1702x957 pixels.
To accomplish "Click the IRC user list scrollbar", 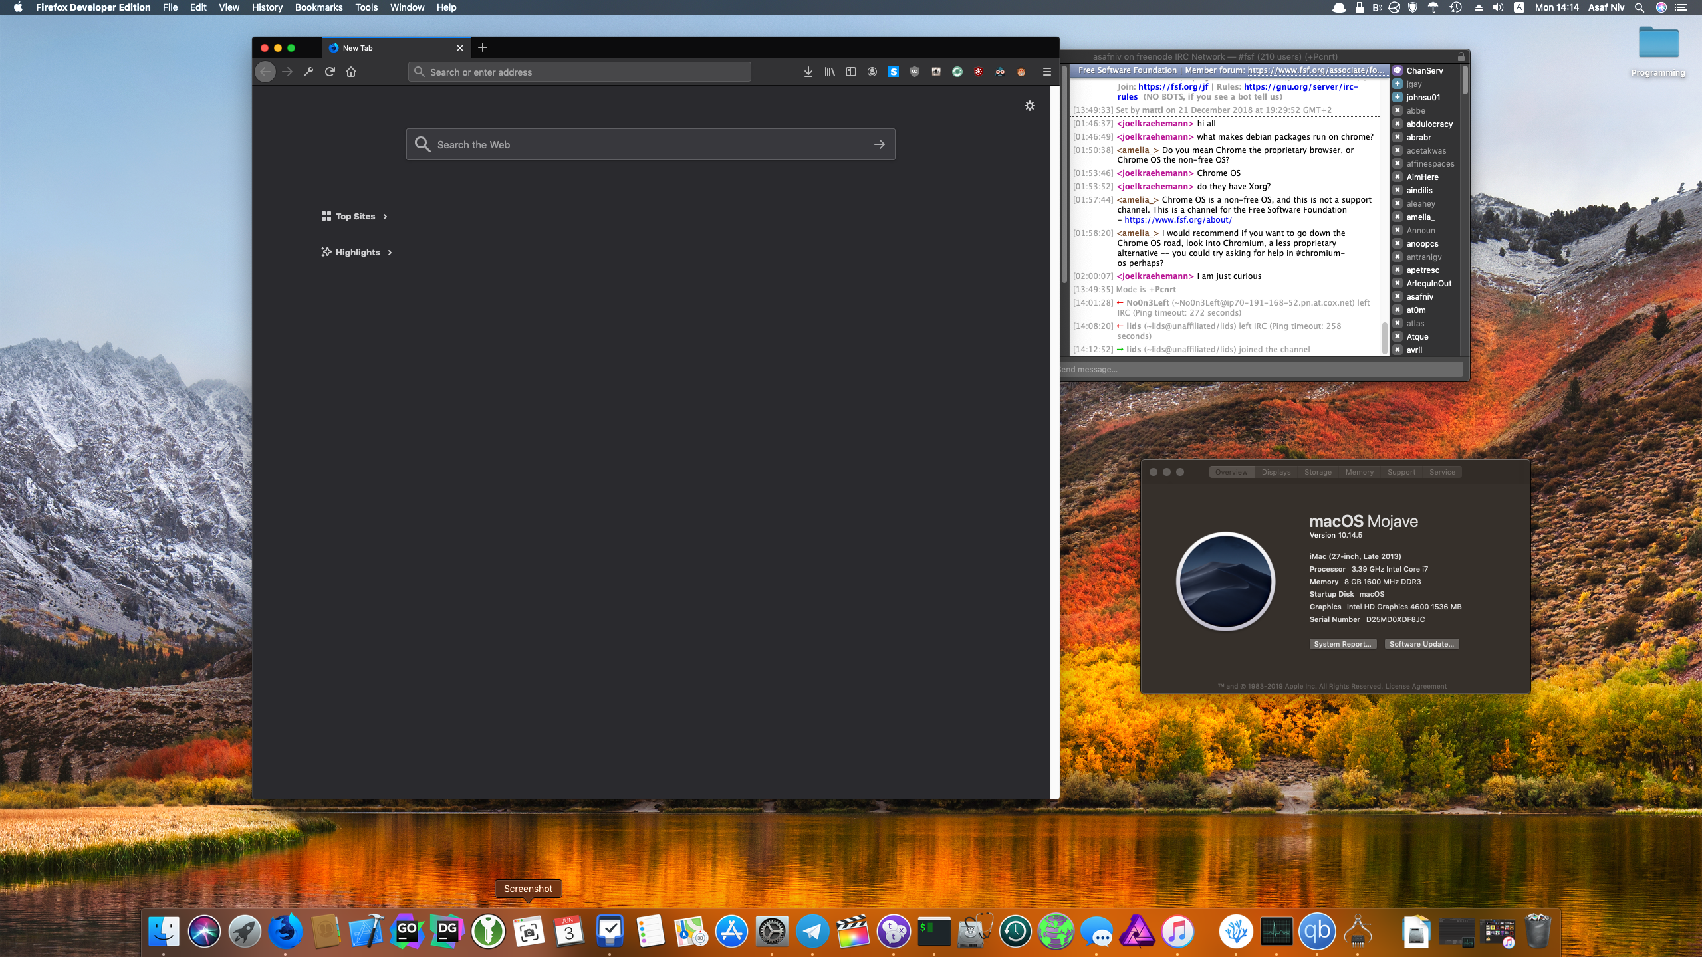I will pos(1465,80).
